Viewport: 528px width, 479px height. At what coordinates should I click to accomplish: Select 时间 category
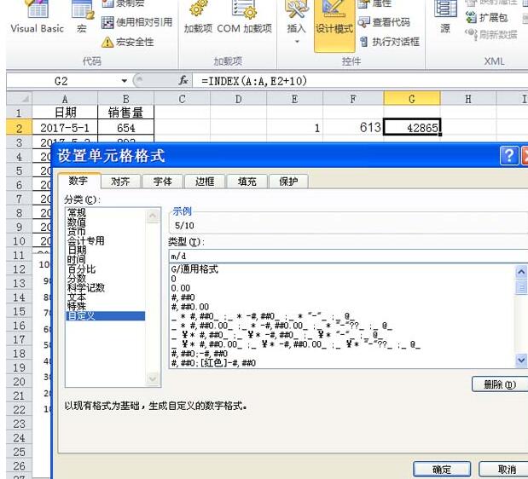tap(77, 260)
